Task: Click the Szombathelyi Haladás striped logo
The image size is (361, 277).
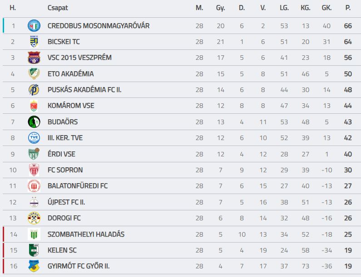Action: coord(34,234)
